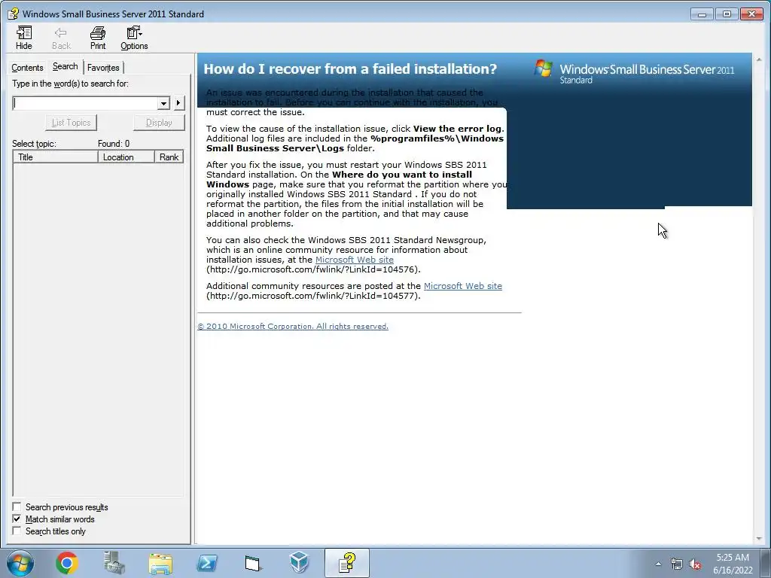Screen dimensions: 771x578
Task: Open the search operators arrow menu
Action: click(178, 102)
